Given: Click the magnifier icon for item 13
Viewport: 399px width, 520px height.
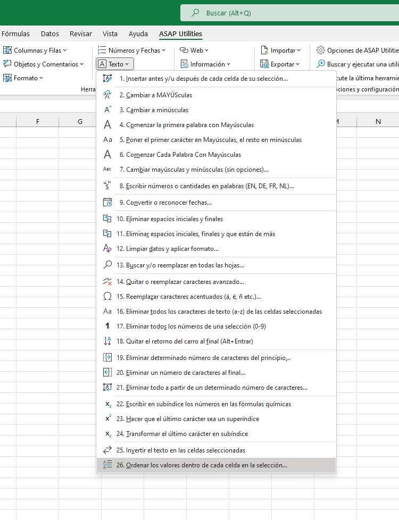Looking at the screenshot, I should click(107, 265).
